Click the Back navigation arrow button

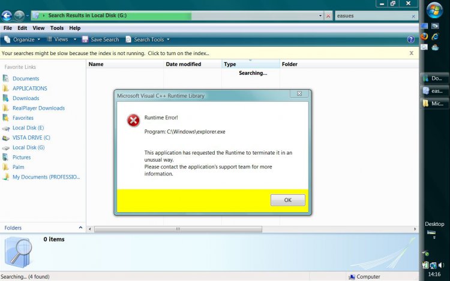7,16
